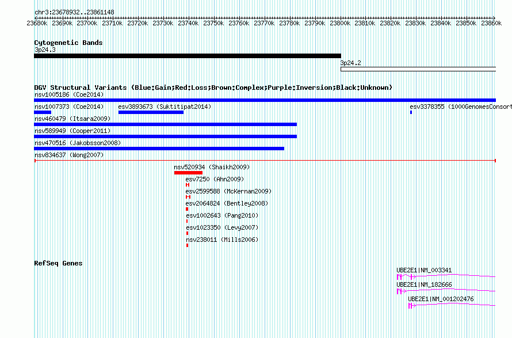Select the esv2599588 red loss marker
The height and width of the screenshot is (338, 512).
(x=188, y=197)
